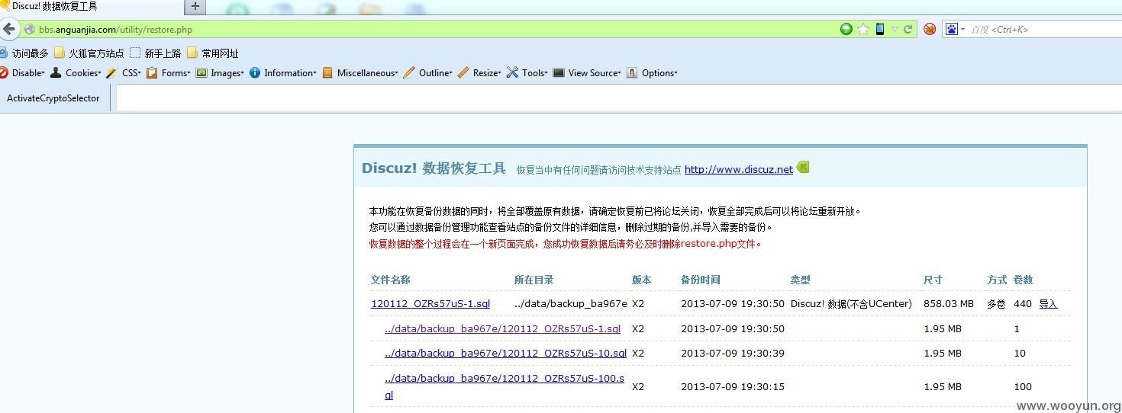This screenshot has height=413, width=1122.
Task: Open the CSS dropdown menu
Action: [x=124, y=73]
